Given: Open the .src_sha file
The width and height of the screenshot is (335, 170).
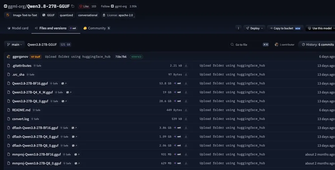Looking at the screenshot, I should click(x=18, y=74).
